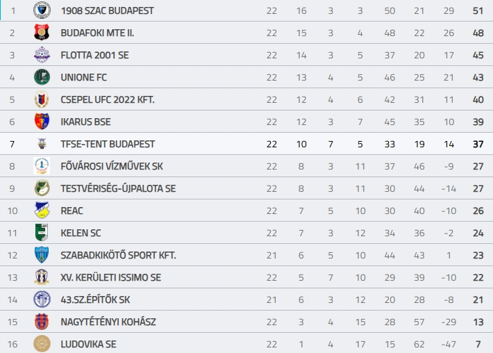Click the 1908 SZAC Budapest club crest
Image resolution: width=493 pixels, height=353 pixels.
point(42,10)
